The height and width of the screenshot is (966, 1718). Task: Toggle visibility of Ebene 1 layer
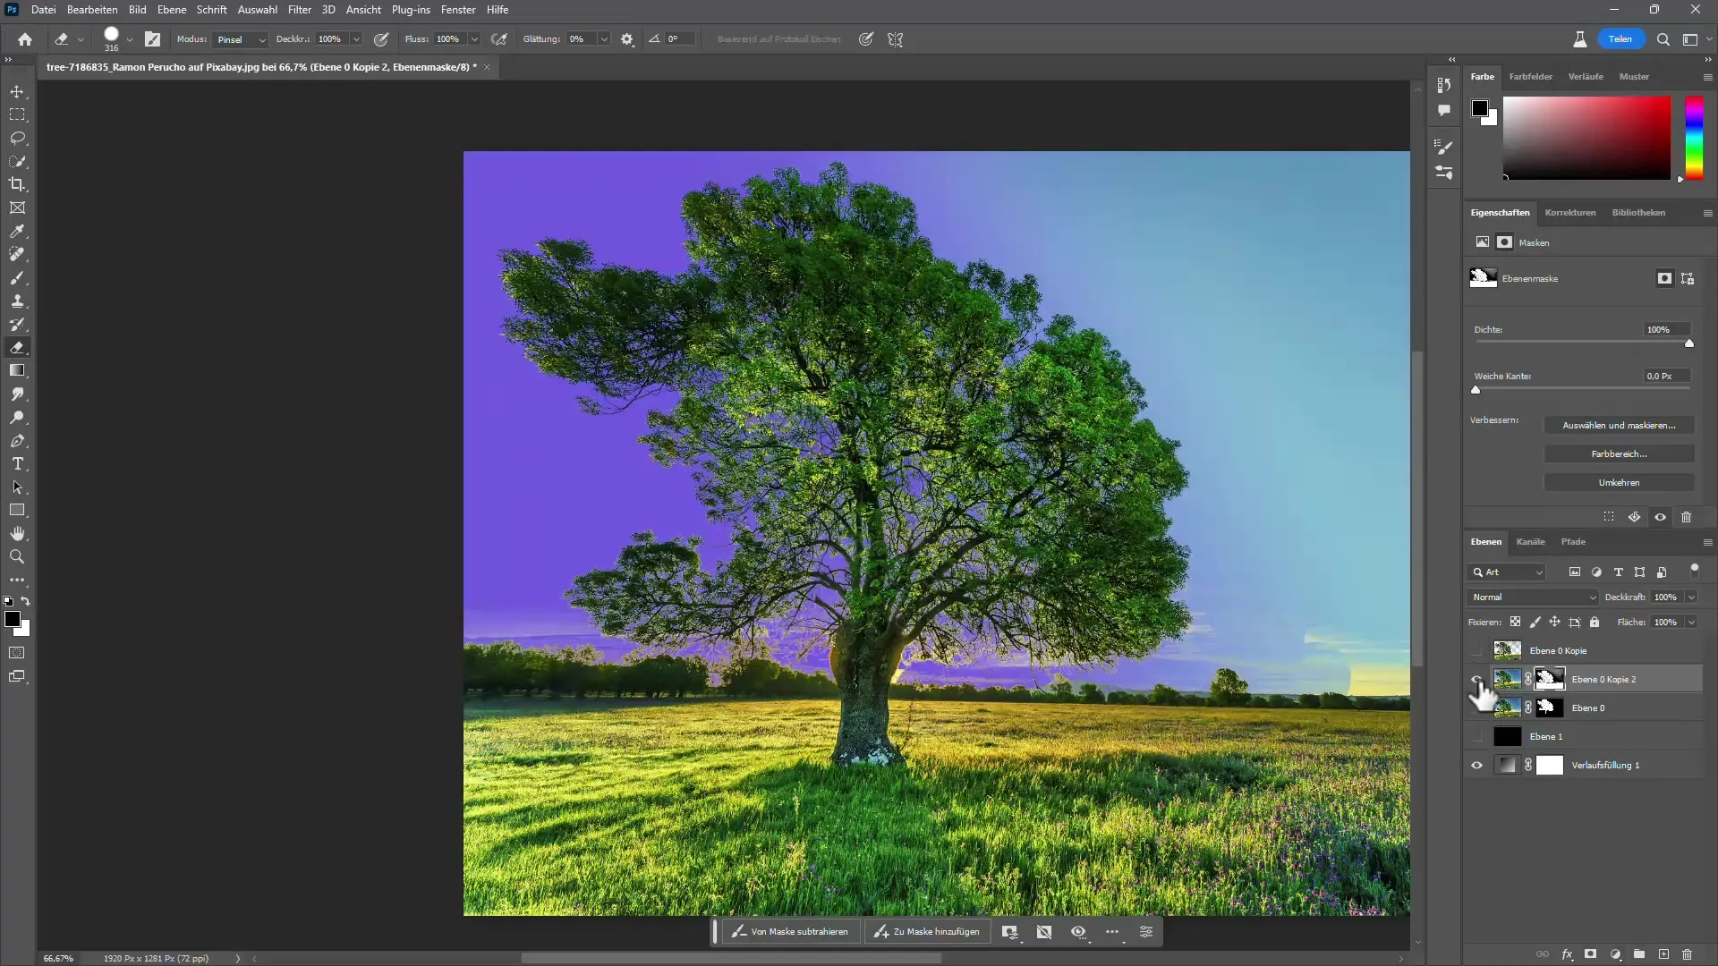(1476, 736)
